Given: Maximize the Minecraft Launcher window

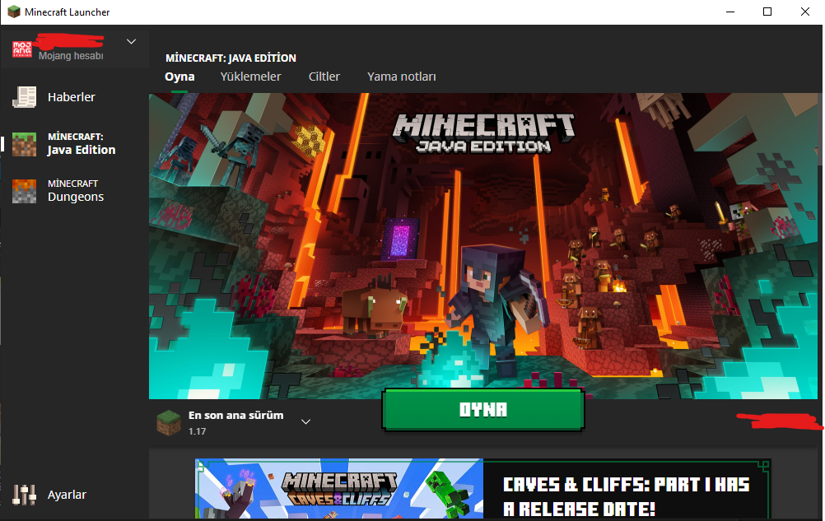Looking at the screenshot, I should [767, 12].
